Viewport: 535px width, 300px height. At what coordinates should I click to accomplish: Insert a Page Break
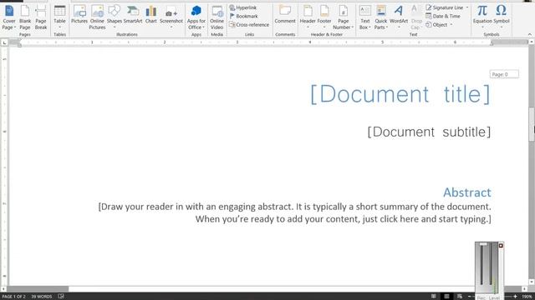coord(41,17)
